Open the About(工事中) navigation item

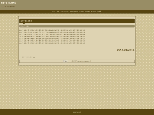tap(97, 11)
